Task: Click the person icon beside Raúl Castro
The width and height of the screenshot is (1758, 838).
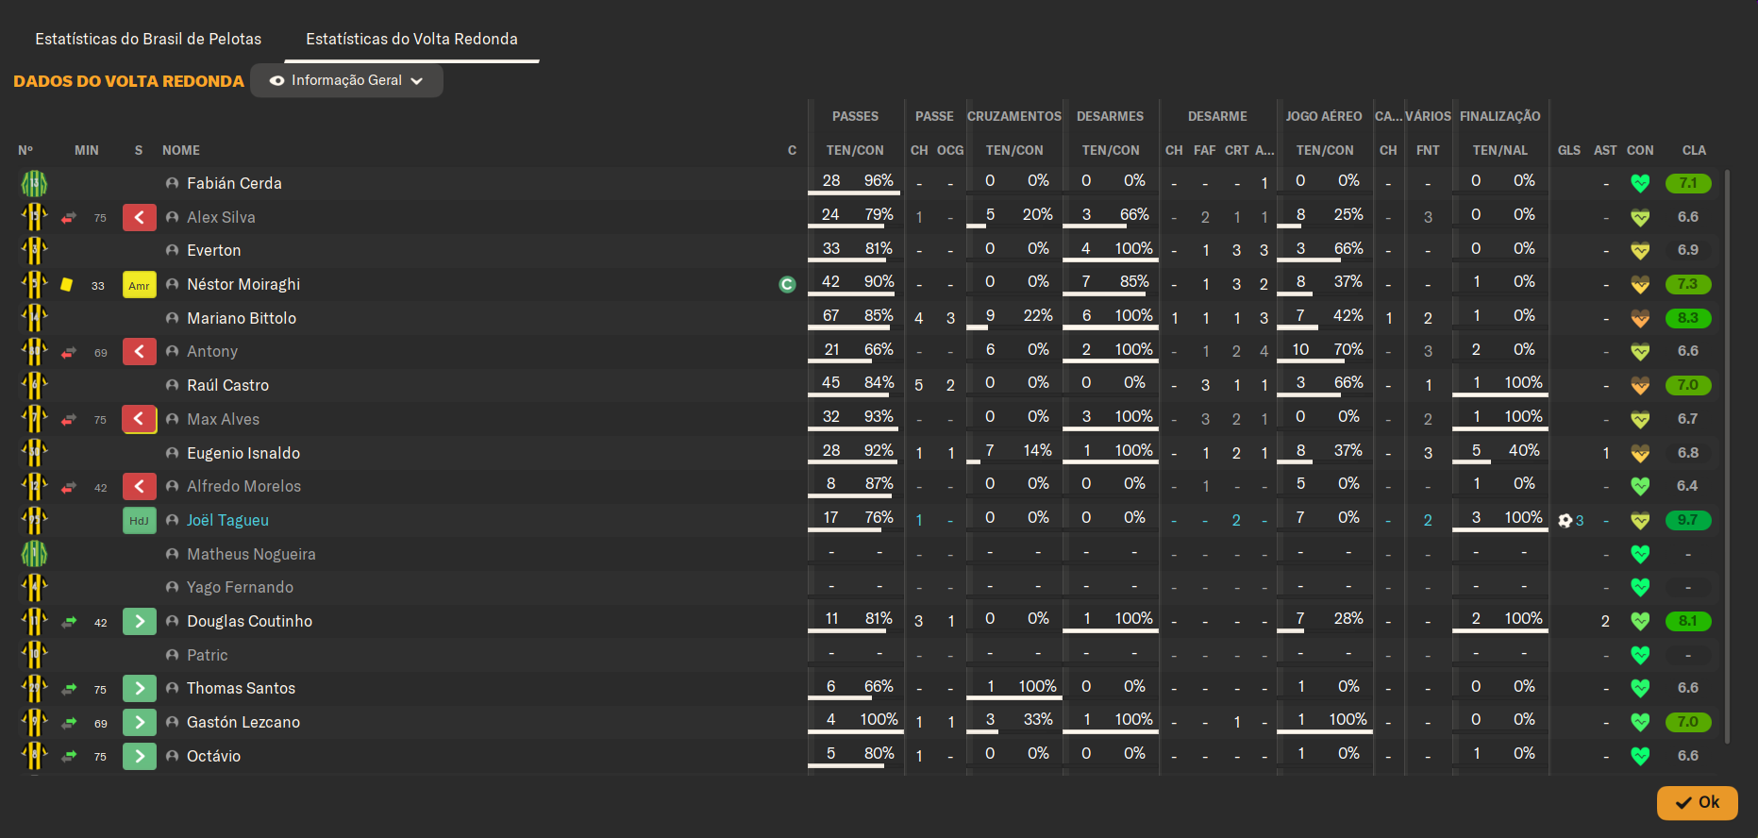Action: [x=172, y=385]
